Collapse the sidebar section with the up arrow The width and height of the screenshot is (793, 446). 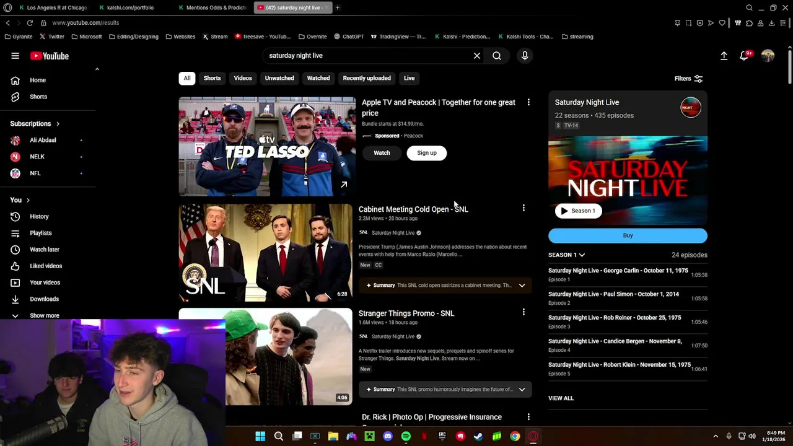click(x=97, y=69)
